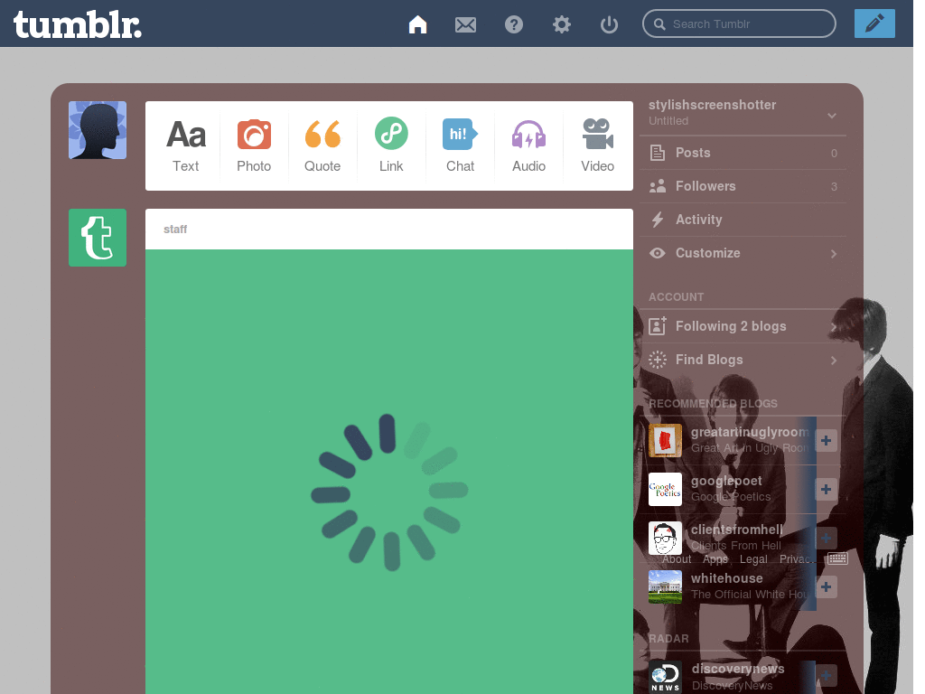This screenshot has height=694, width=925.
Task: Open Activity in the sidebar
Action: pyautogui.click(x=743, y=220)
